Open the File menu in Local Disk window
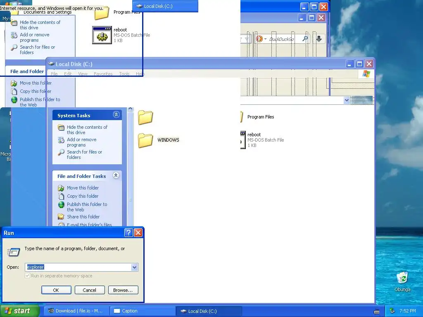Screen dimensions: 423x317 (54, 74)
